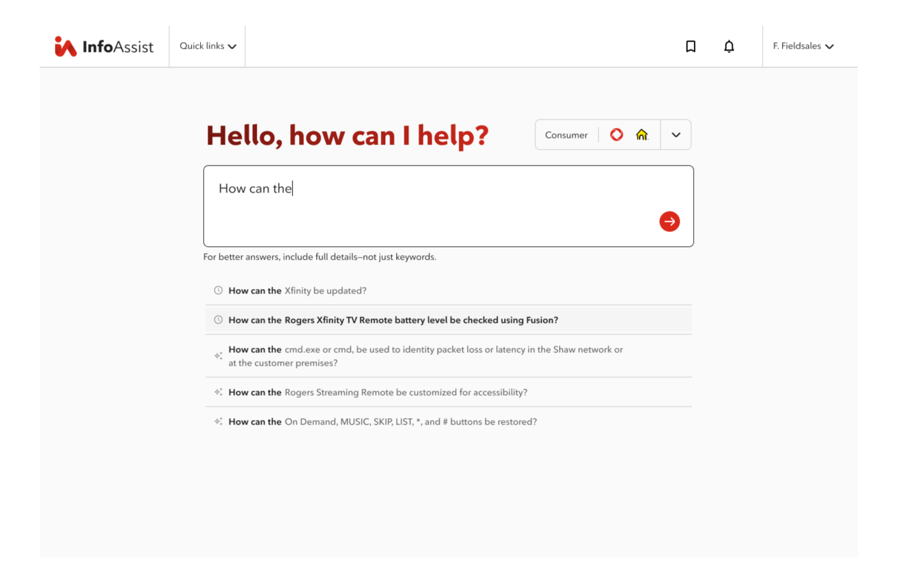Submit the question with the red arrow button

tap(670, 222)
